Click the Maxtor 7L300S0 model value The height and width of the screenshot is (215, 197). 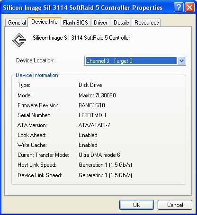(97, 95)
